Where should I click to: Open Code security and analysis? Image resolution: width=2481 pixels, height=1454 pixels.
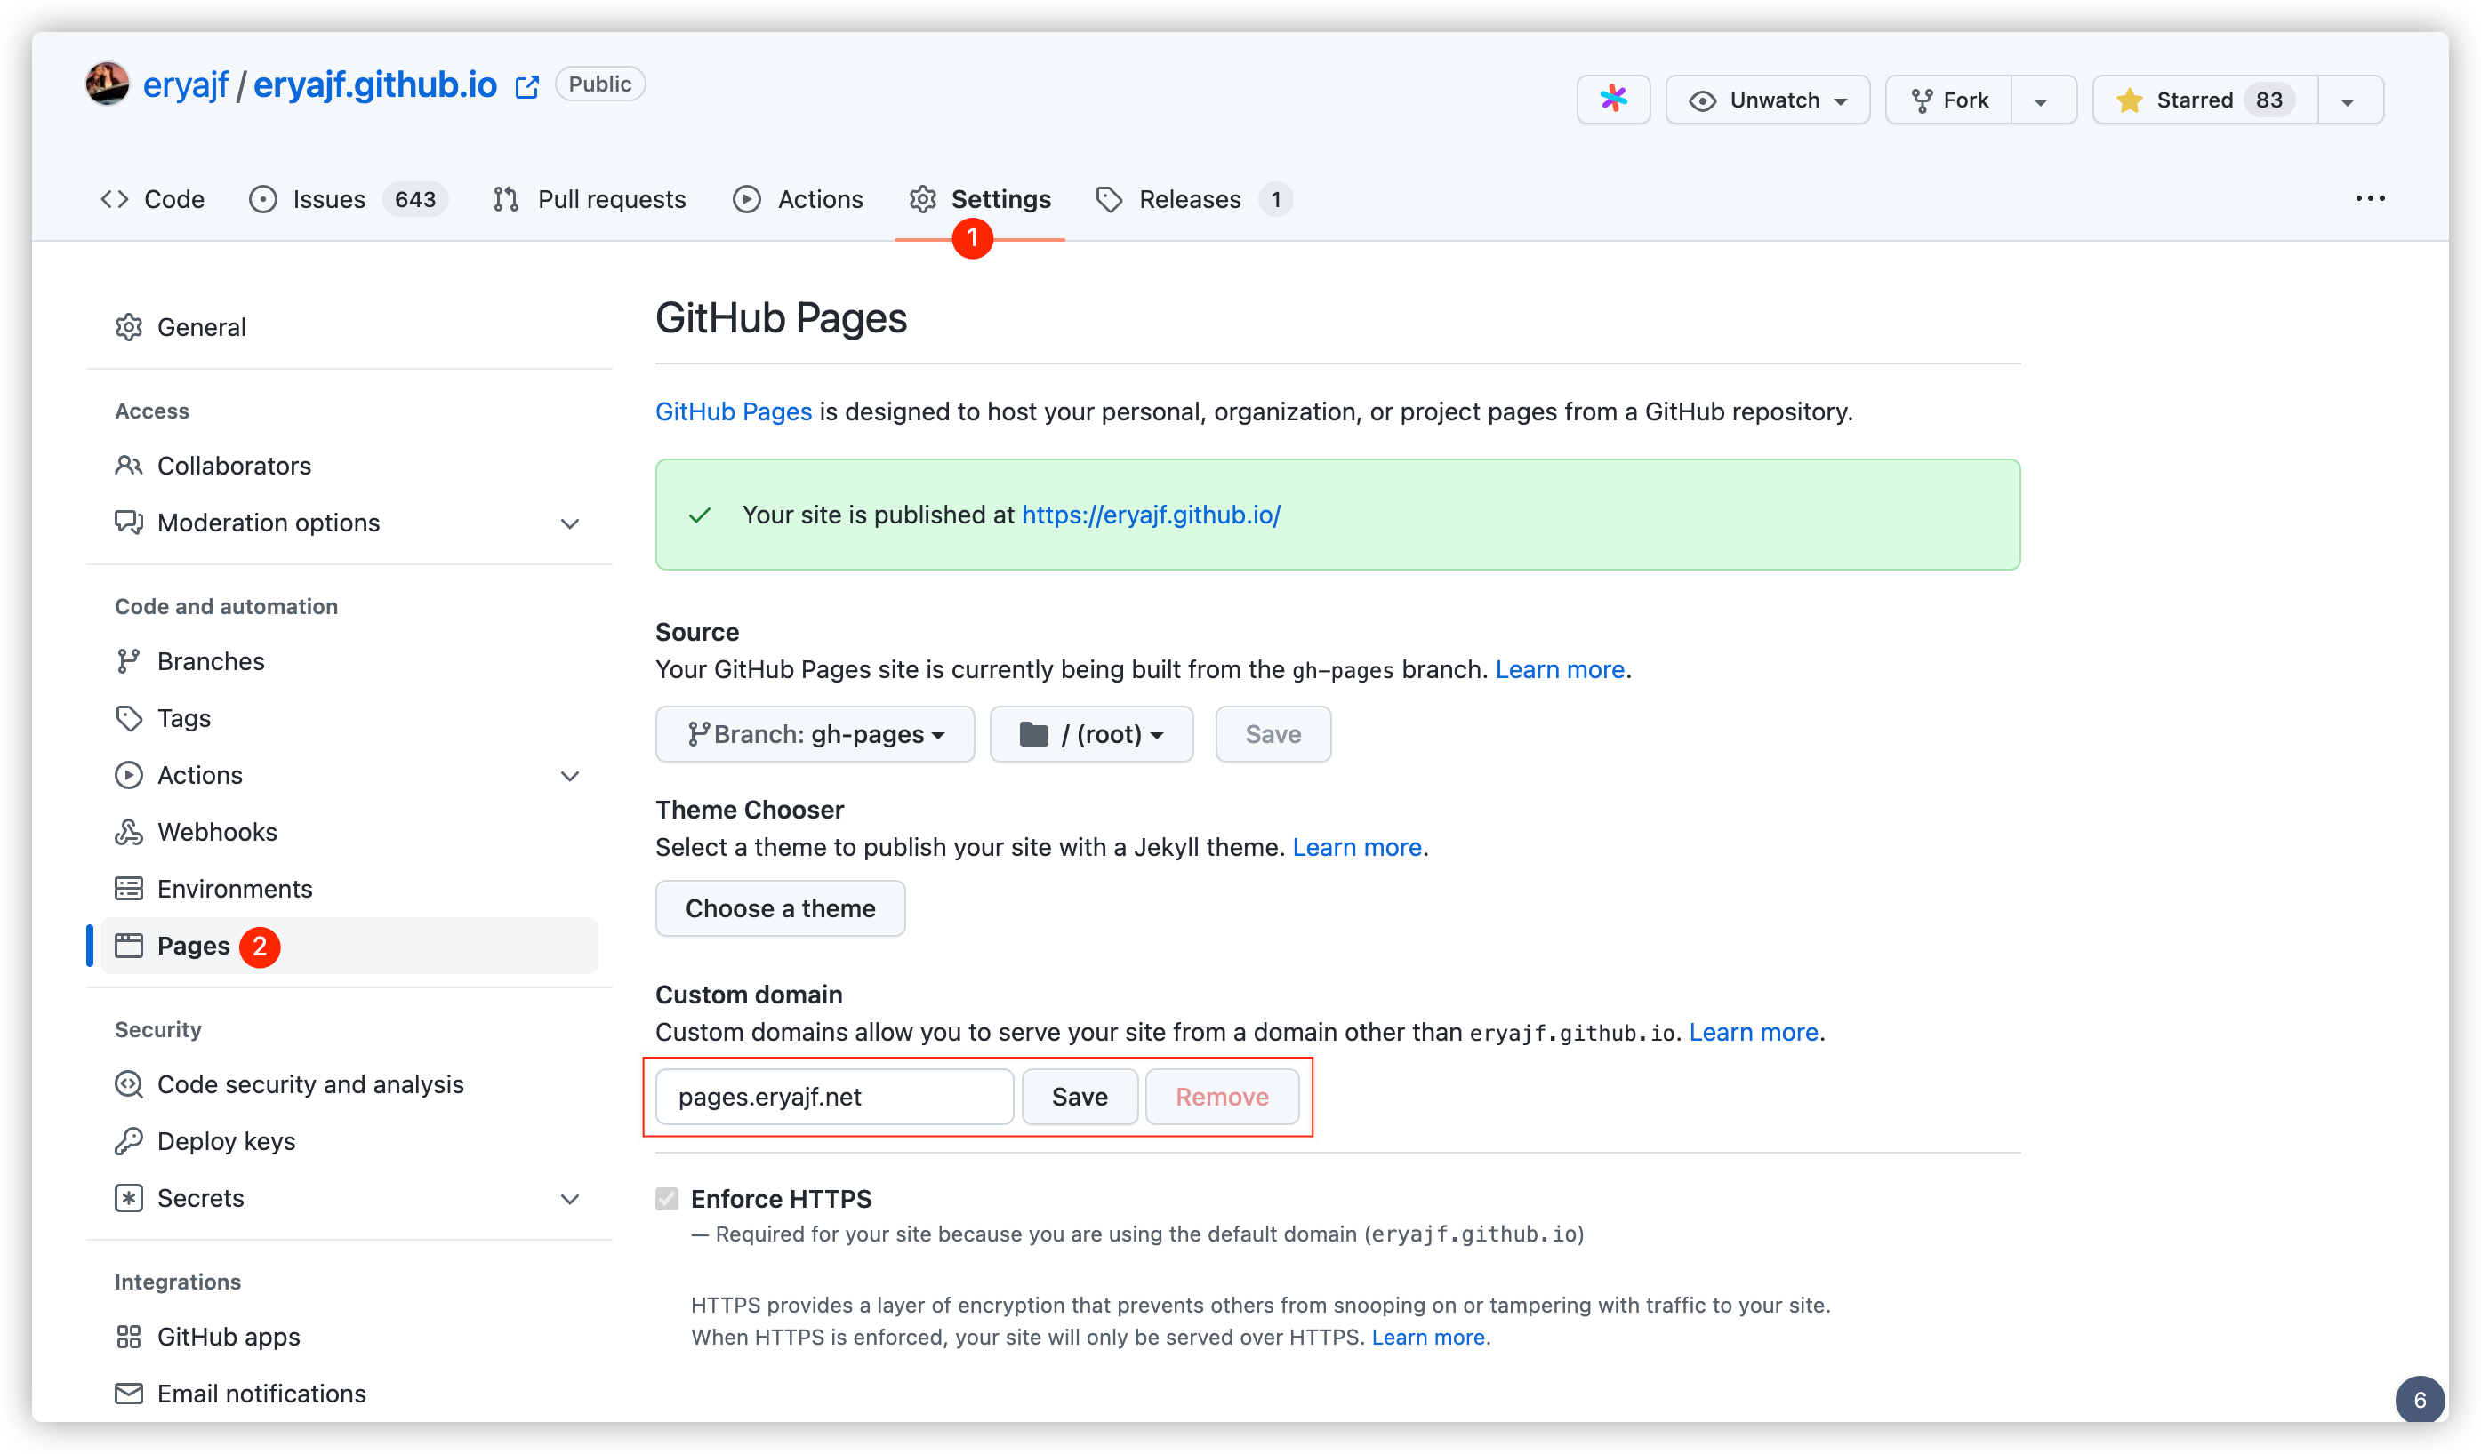pos(349,1084)
